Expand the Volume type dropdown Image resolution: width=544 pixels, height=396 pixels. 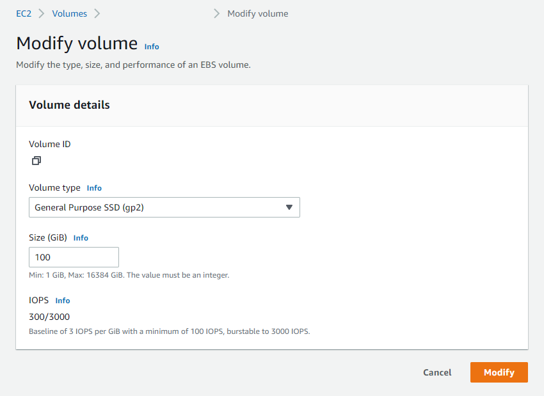(164, 207)
